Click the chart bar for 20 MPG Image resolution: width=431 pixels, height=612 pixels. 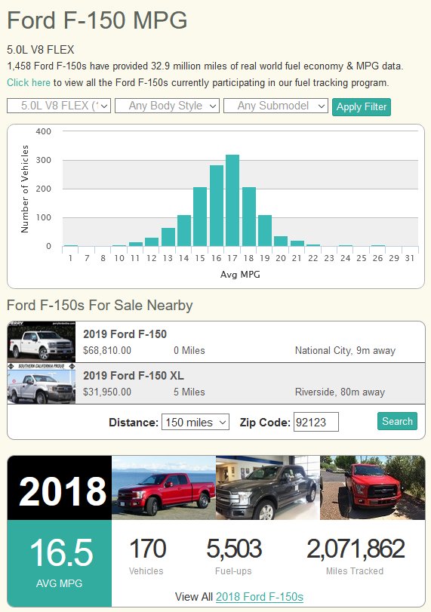pyautogui.click(x=281, y=241)
